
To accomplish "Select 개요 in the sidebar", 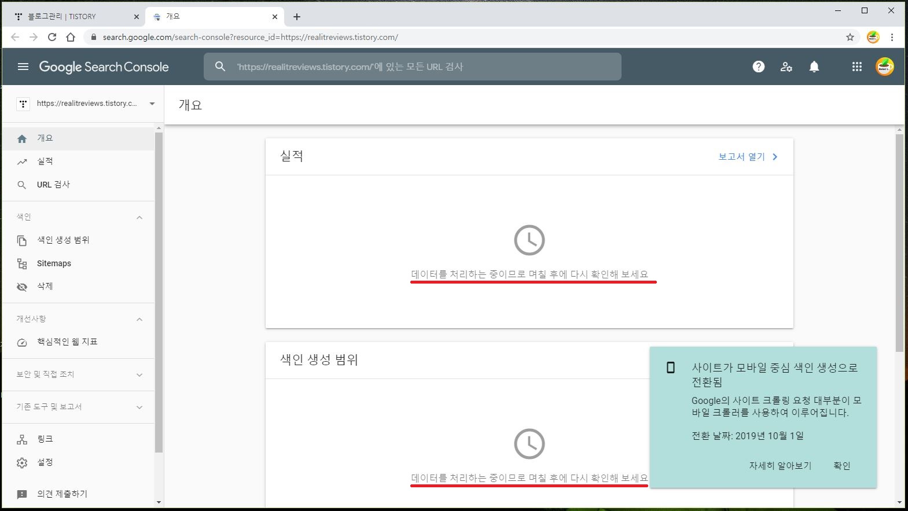I will pos(78,138).
